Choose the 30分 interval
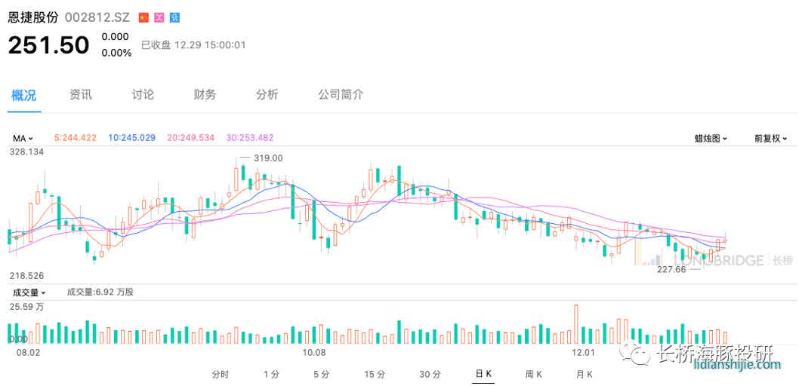Screen dimensions: 799x389 pos(430,374)
